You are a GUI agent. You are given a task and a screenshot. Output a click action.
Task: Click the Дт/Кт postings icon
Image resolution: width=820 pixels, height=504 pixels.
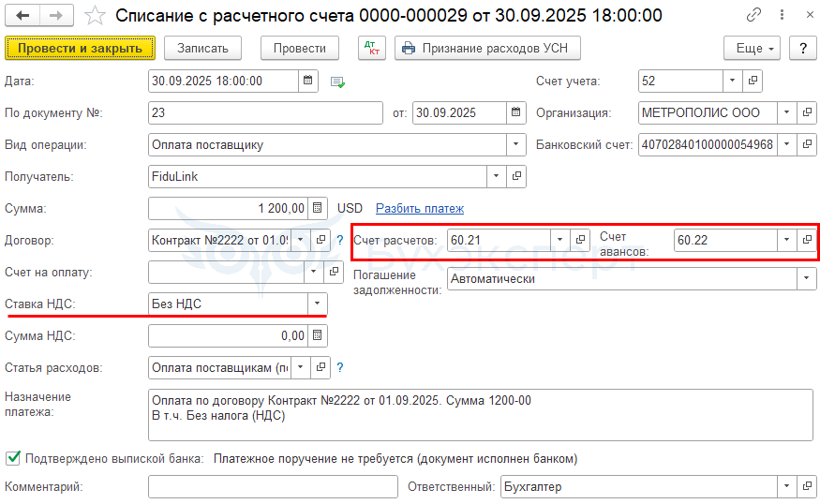tap(372, 48)
